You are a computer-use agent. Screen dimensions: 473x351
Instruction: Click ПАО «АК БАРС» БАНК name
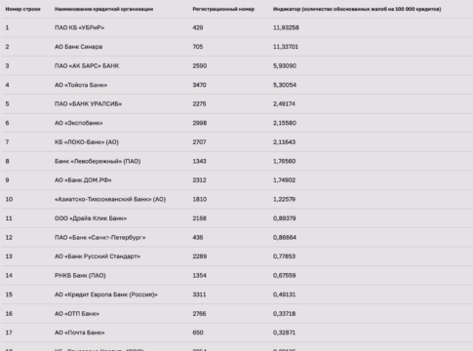pyautogui.click(x=87, y=66)
